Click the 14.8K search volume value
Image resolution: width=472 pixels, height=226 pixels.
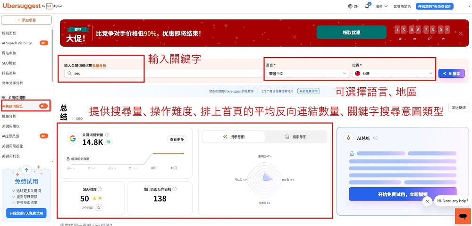[x=93, y=142]
